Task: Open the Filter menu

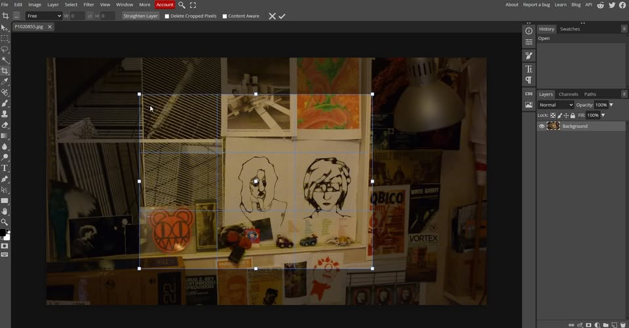Action: tap(88, 5)
